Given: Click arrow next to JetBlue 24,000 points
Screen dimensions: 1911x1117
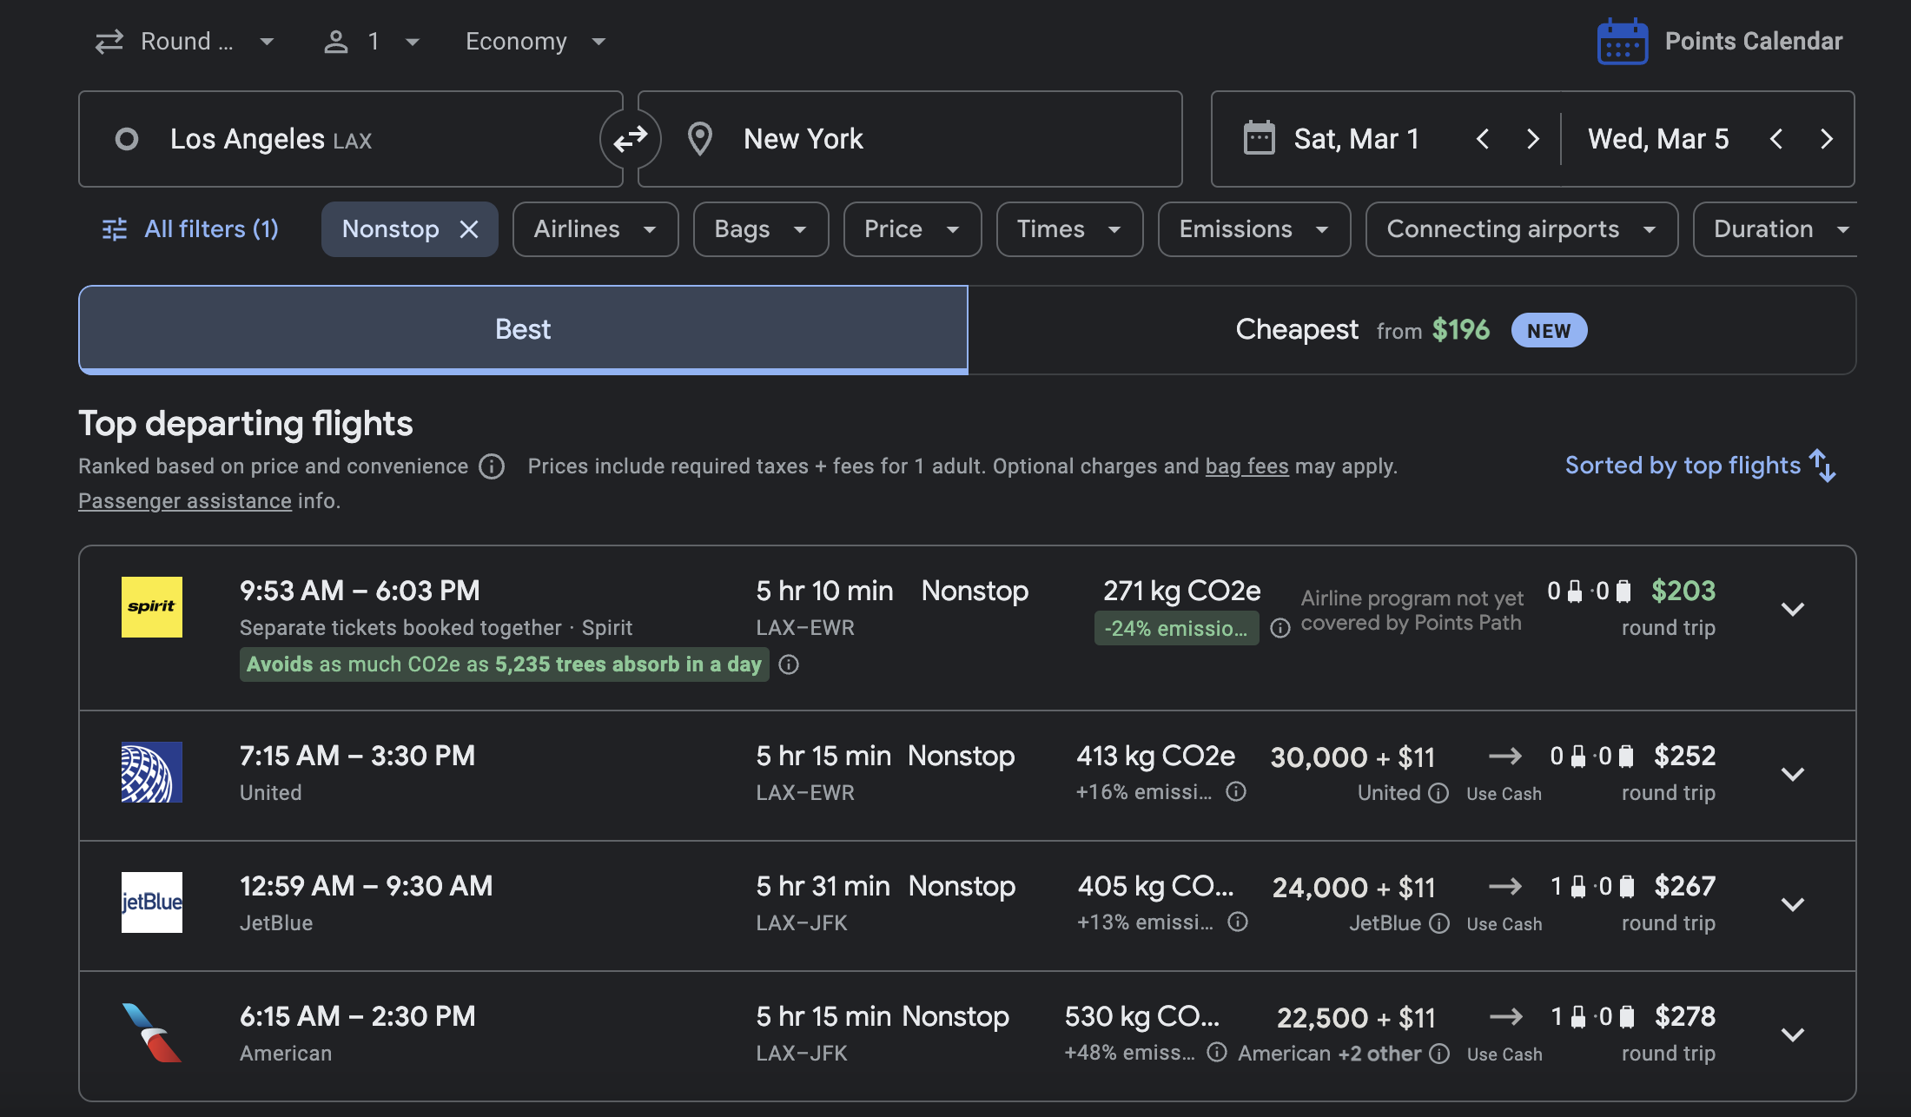Looking at the screenshot, I should click(x=1505, y=886).
